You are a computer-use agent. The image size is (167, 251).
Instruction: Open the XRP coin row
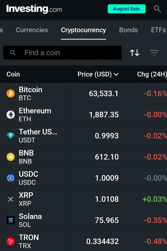pos(83,199)
